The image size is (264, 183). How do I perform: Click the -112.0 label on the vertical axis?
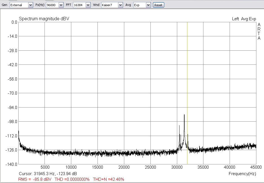(x=11, y=136)
